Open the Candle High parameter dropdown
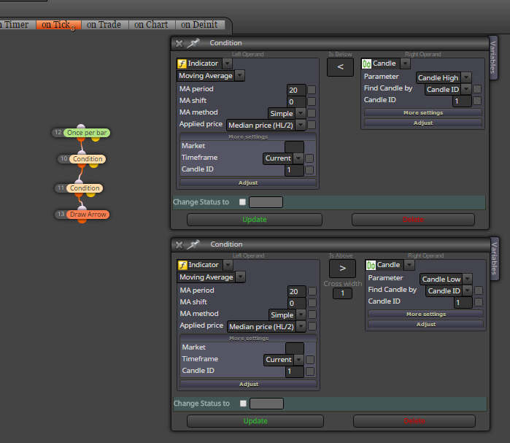The width and height of the screenshot is (510, 443). click(466, 78)
